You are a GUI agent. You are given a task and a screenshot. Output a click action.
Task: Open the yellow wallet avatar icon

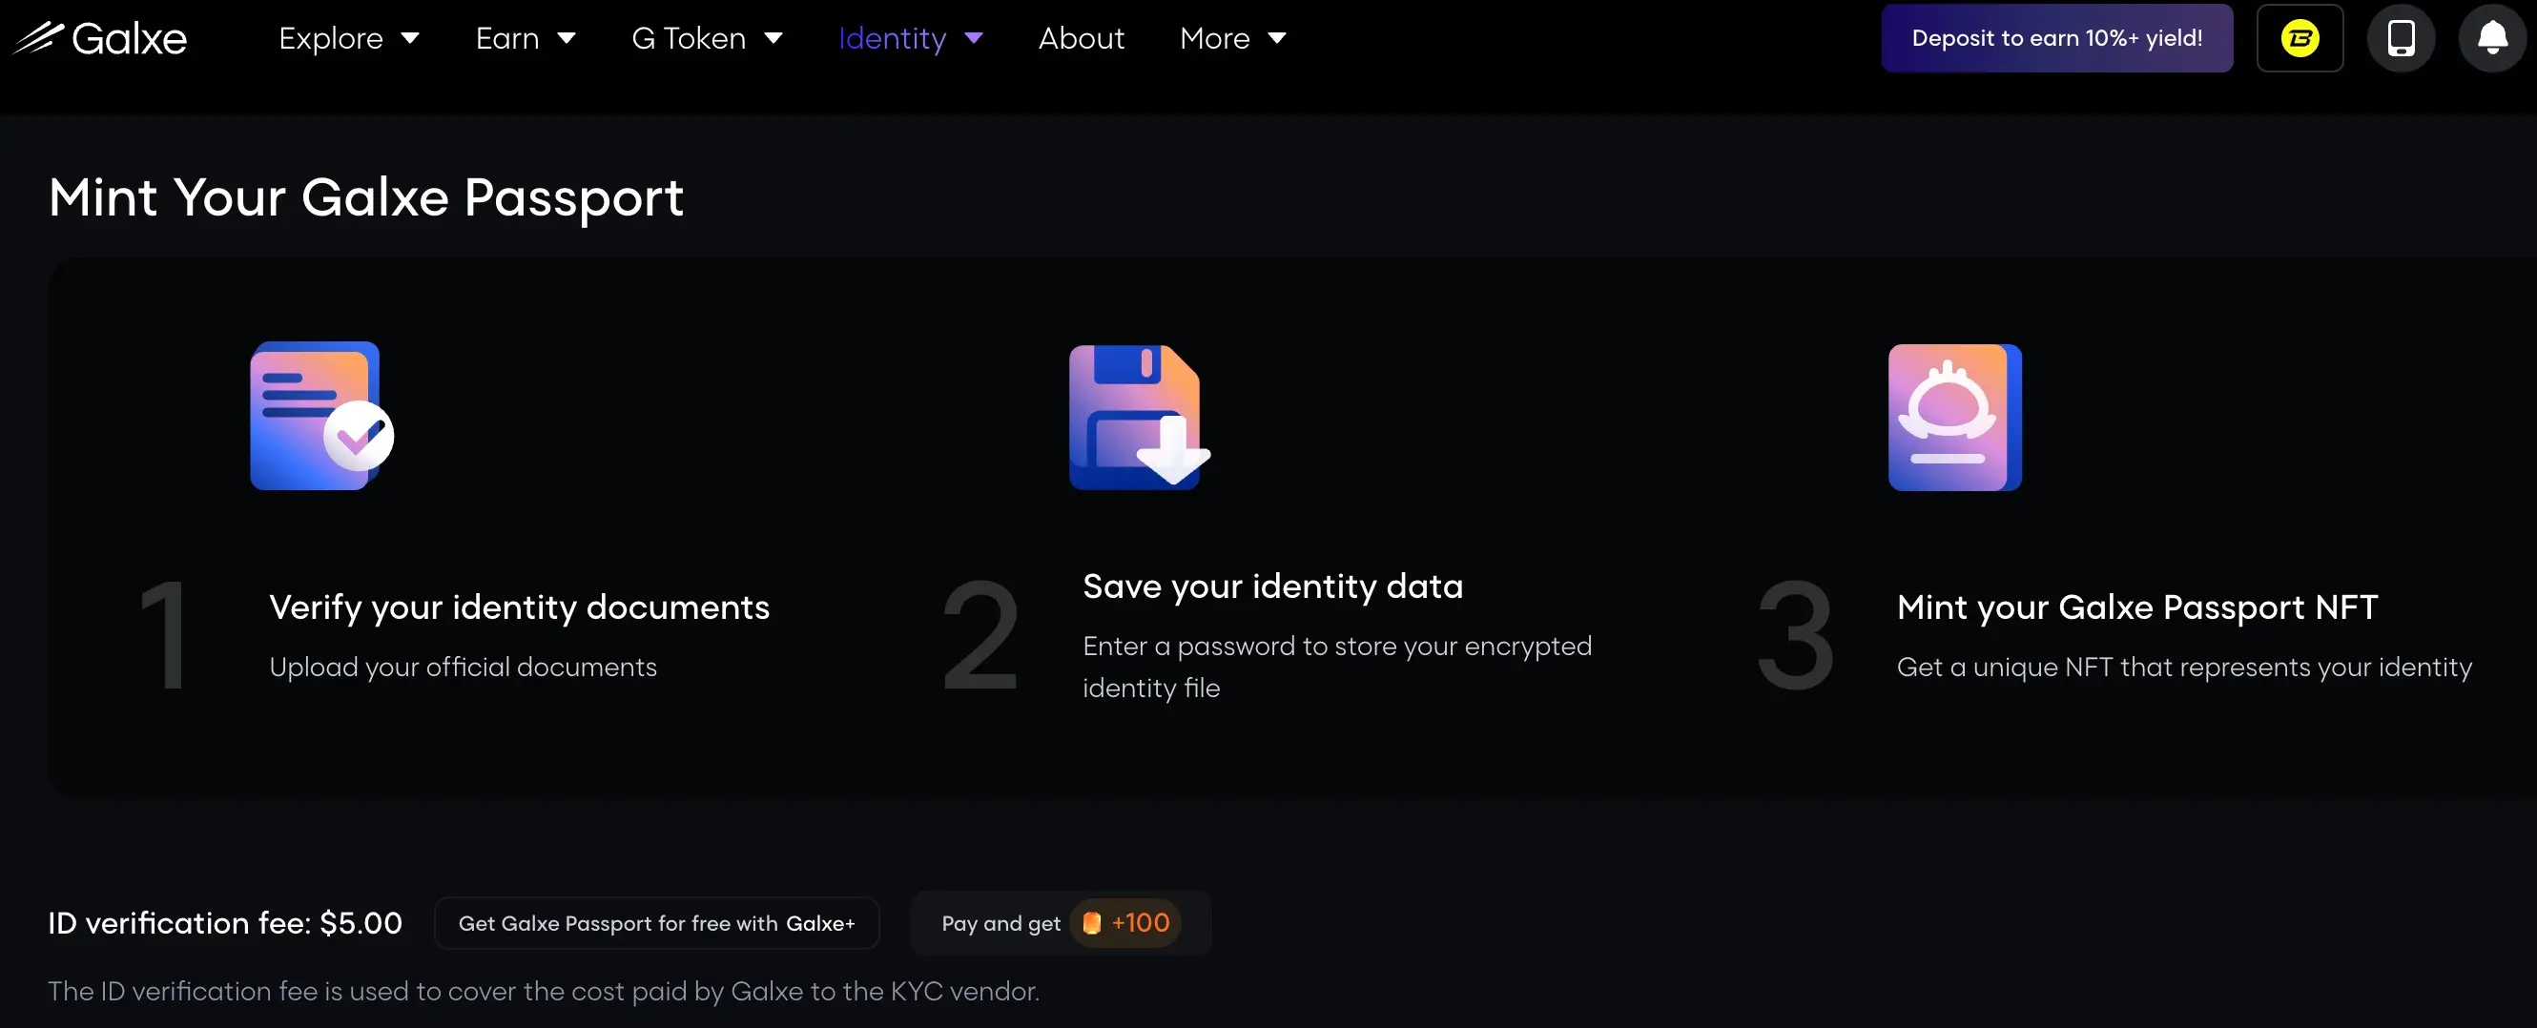tap(2300, 38)
